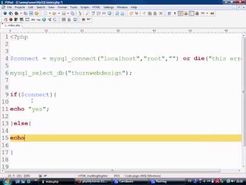Viewport: 246px width, 185px height.
Task: Click the 'tag' labeled toolbar icon
Action: click(38, 20)
